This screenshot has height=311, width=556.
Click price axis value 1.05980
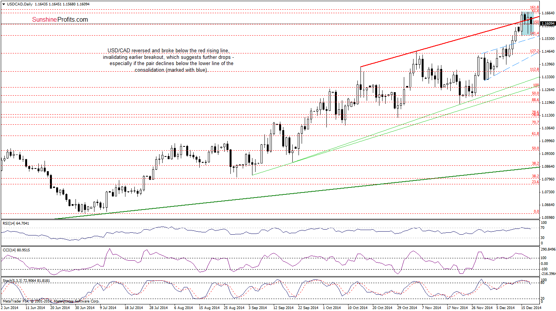tap(548, 218)
